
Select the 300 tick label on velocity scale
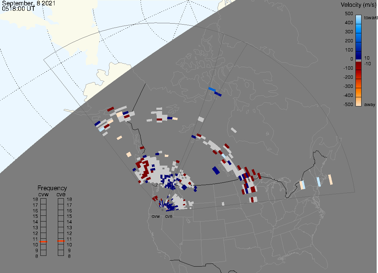point(349,32)
